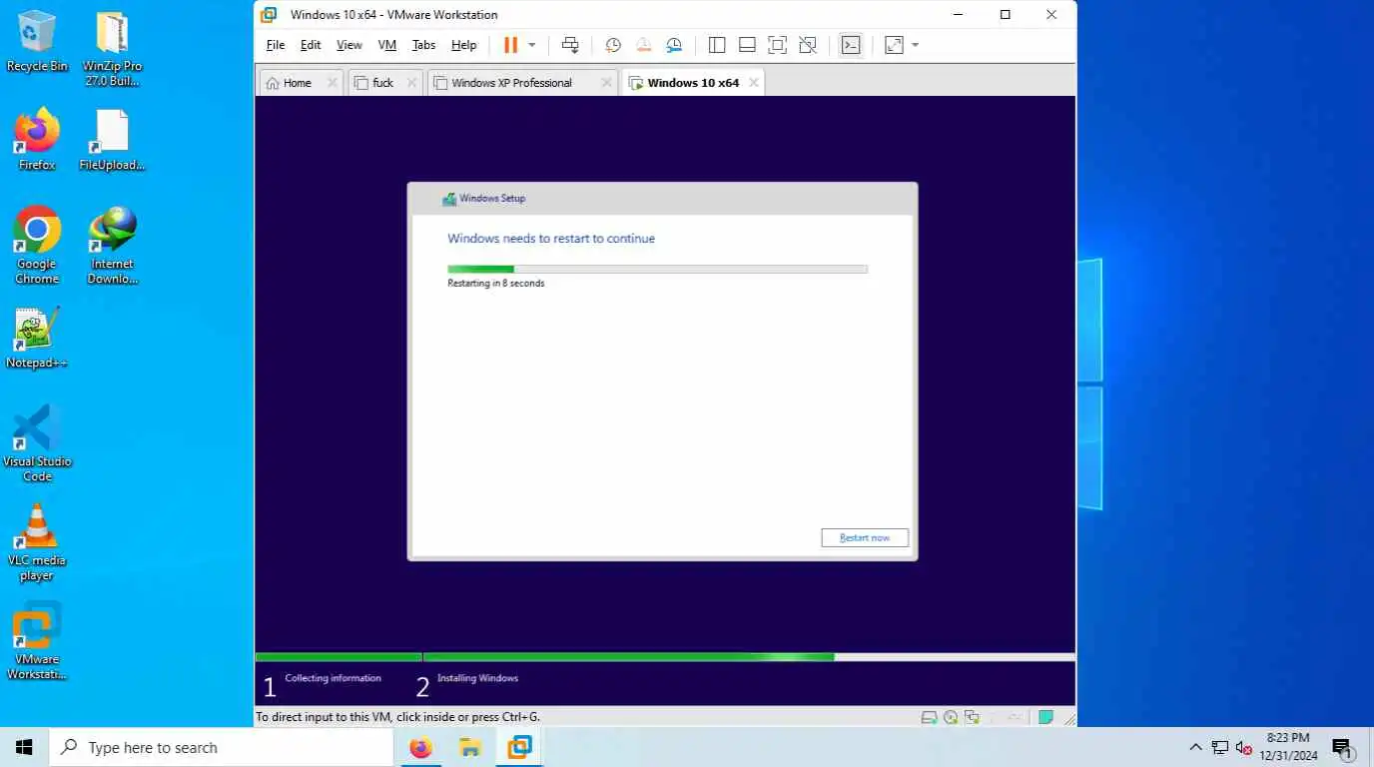Image resolution: width=1374 pixels, height=767 pixels.
Task: Click the green message log icon in status bar
Action: click(1045, 717)
